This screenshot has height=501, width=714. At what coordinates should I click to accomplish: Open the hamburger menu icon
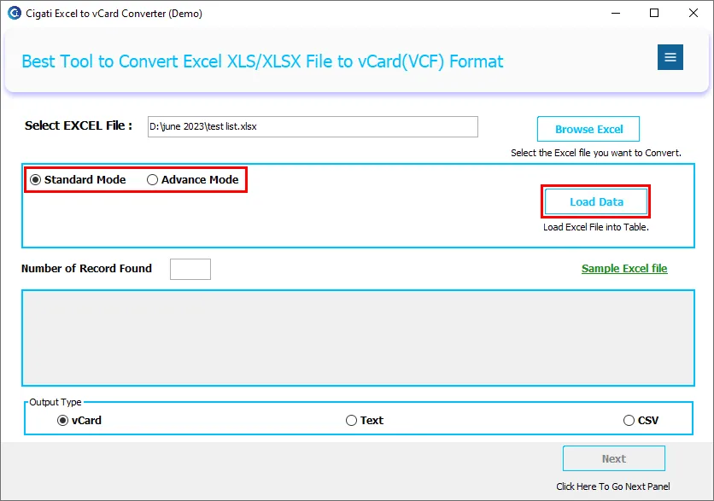tap(670, 57)
